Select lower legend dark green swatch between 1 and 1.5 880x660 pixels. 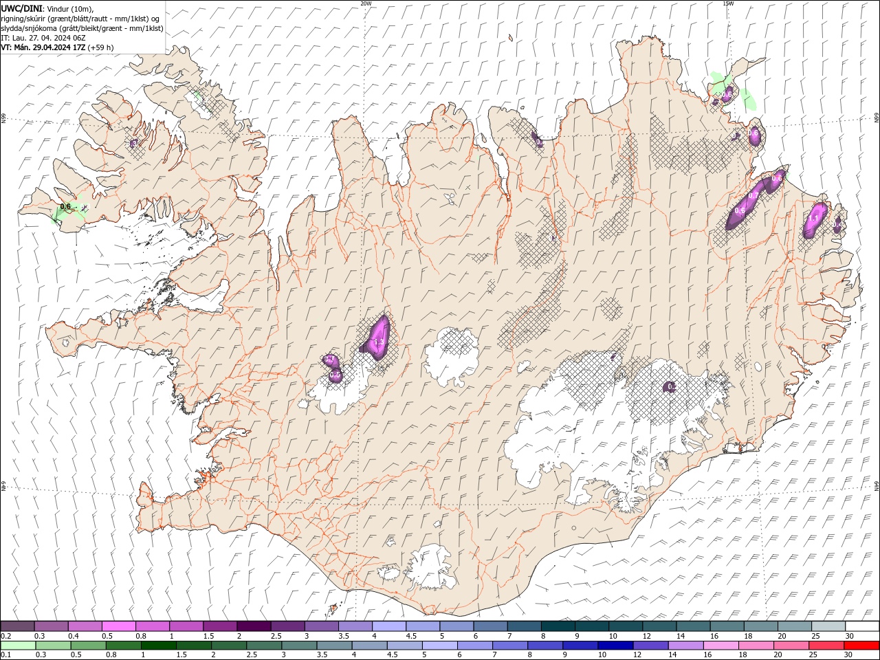click(x=158, y=646)
